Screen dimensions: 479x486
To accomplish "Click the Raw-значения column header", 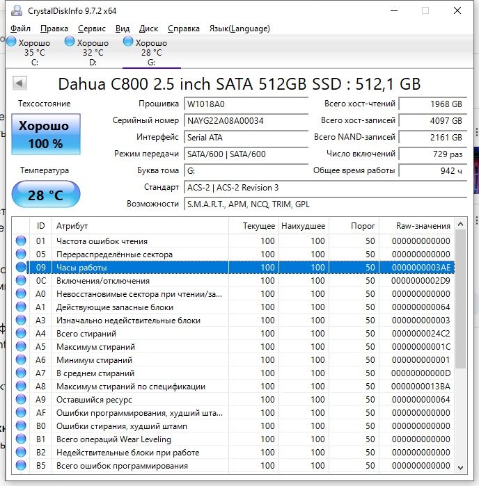I will [x=416, y=226].
